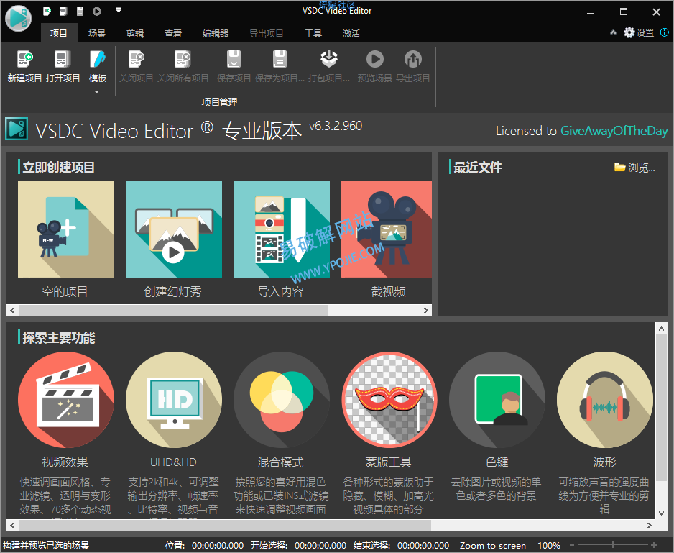Viewport: 674px width, 553px height.
Task: Choose the 创建幻灯秀 thumbnail
Action: (x=174, y=229)
